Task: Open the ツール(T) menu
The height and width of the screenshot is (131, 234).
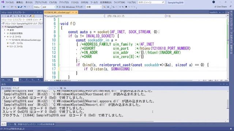Action: click(x=94, y=3)
